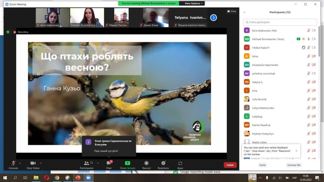This screenshot has height=182, width=324.
Task: Open the View layout menu
Action: click(232, 11)
